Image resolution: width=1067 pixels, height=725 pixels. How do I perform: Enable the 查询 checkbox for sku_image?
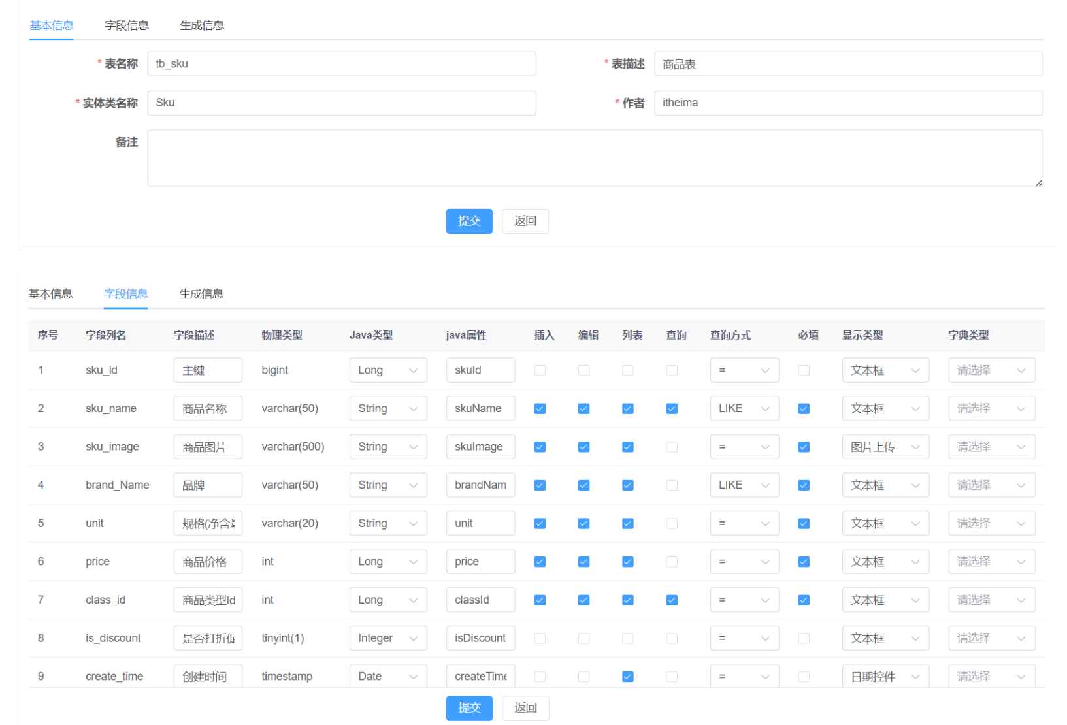pos(672,446)
